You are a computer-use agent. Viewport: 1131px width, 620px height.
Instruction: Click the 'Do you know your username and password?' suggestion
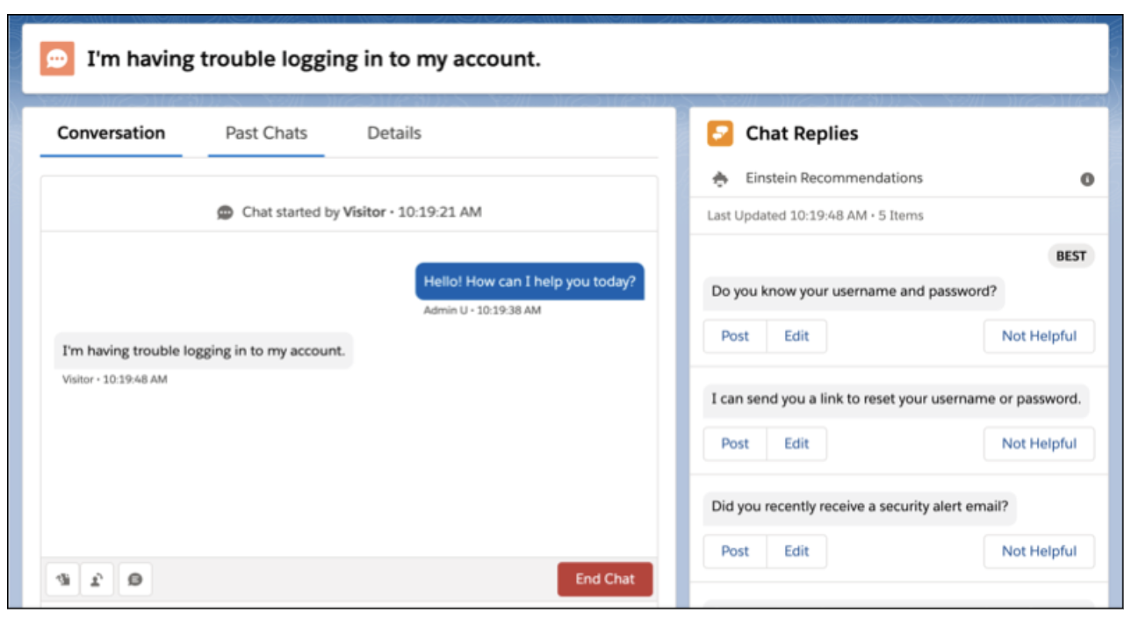coord(854,292)
